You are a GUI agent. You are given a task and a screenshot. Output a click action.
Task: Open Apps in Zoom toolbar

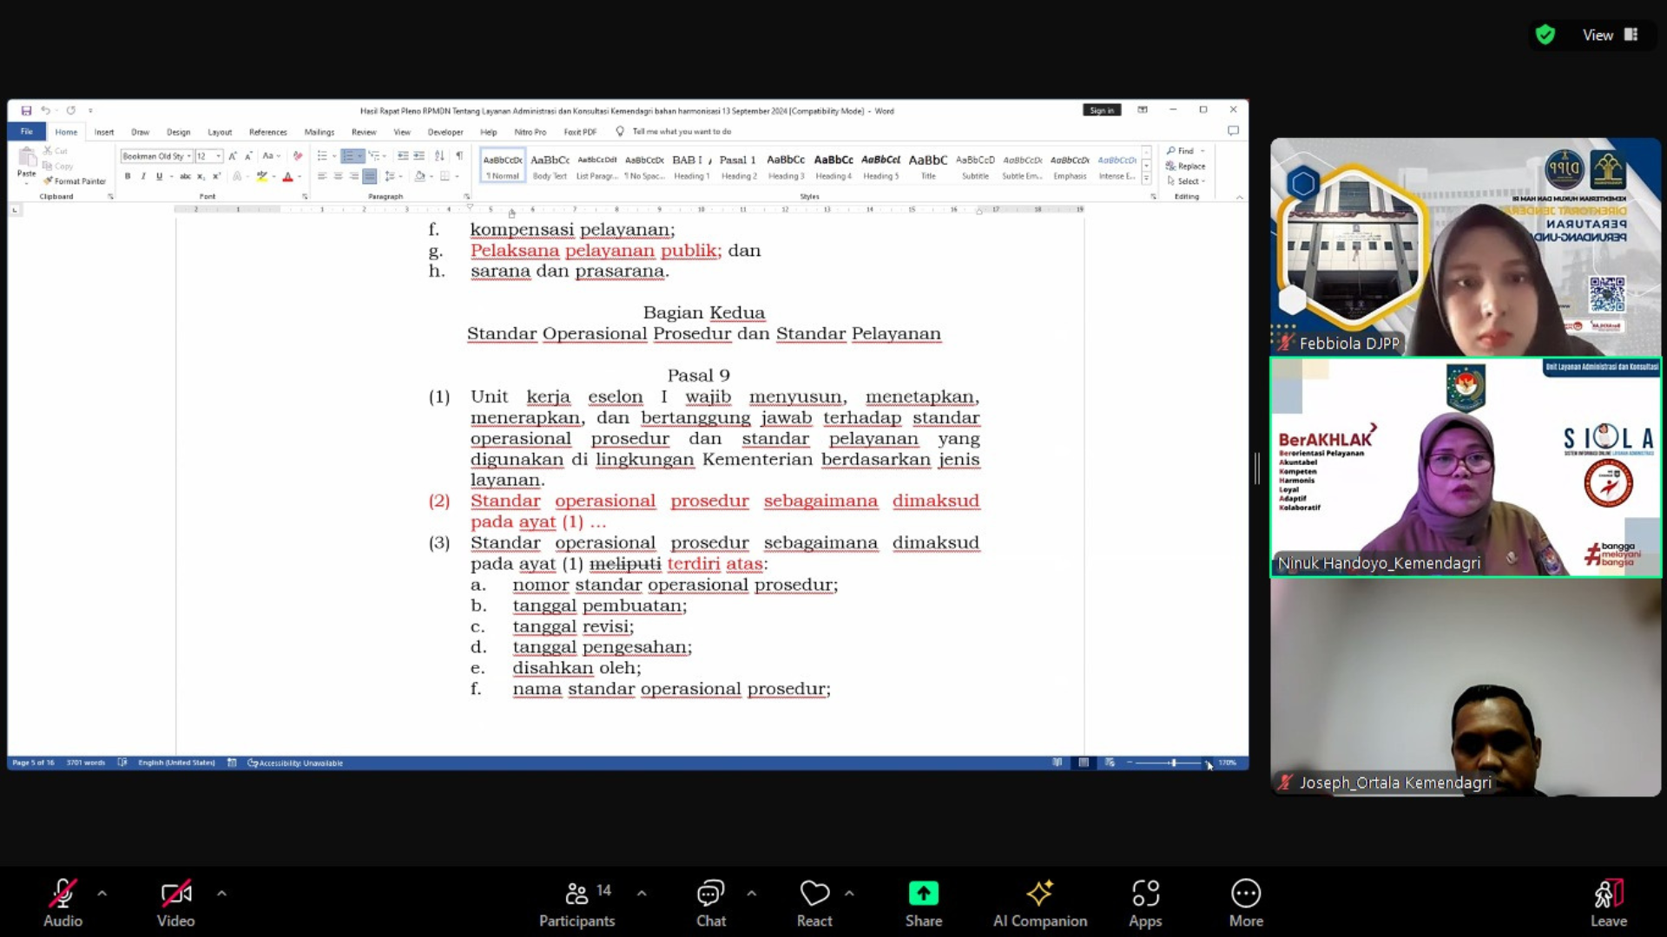click(x=1145, y=903)
